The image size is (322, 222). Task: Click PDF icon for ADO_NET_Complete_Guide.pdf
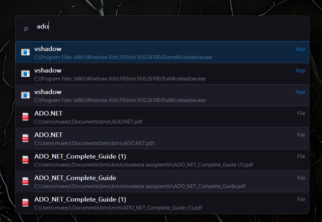(x=25, y=181)
